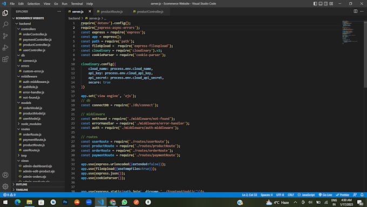Open the notifications bell in status bar
The image size is (367, 207).
coord(362,195)
